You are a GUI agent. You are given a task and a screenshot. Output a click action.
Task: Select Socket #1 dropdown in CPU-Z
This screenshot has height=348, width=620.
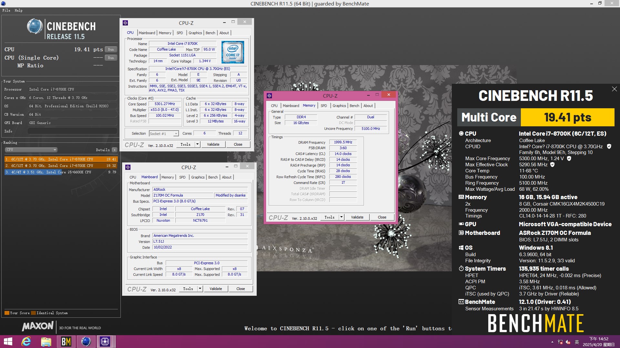click(164, 133)
